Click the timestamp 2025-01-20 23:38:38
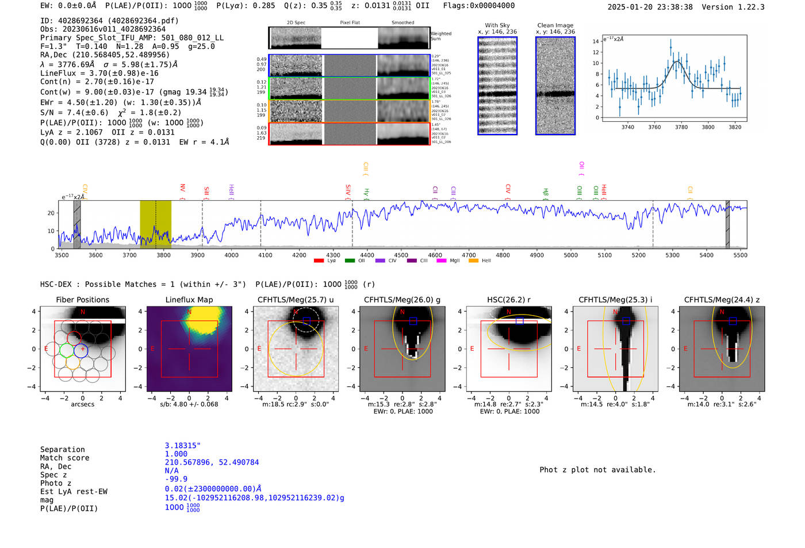The image size is (805, 548). 650,7
